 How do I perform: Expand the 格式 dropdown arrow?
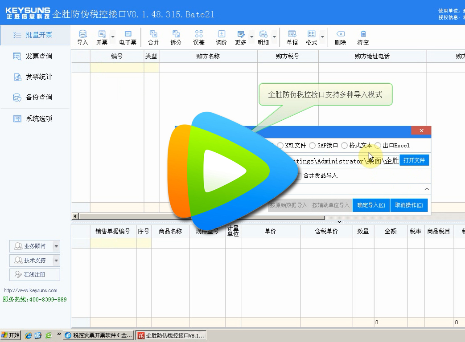pos(322,37)
